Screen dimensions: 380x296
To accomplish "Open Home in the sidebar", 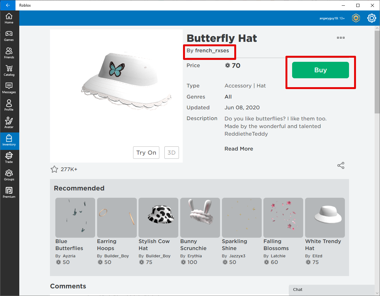I will pos(9,18).
